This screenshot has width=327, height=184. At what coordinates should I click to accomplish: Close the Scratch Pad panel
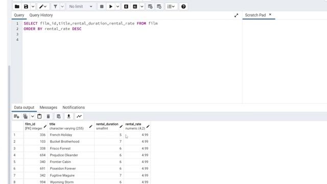click(x=270, y=14)
